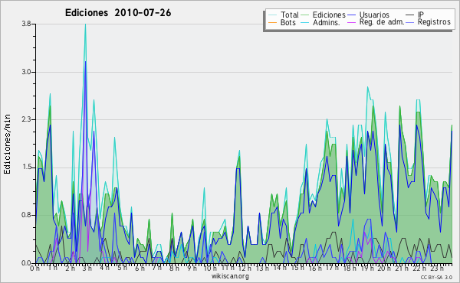Select the Usuarios legend label

click(x=374, y=15)
